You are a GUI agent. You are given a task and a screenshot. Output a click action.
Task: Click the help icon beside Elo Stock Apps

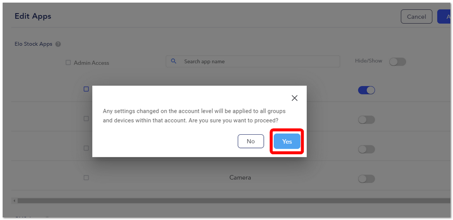tap(58, 45)
